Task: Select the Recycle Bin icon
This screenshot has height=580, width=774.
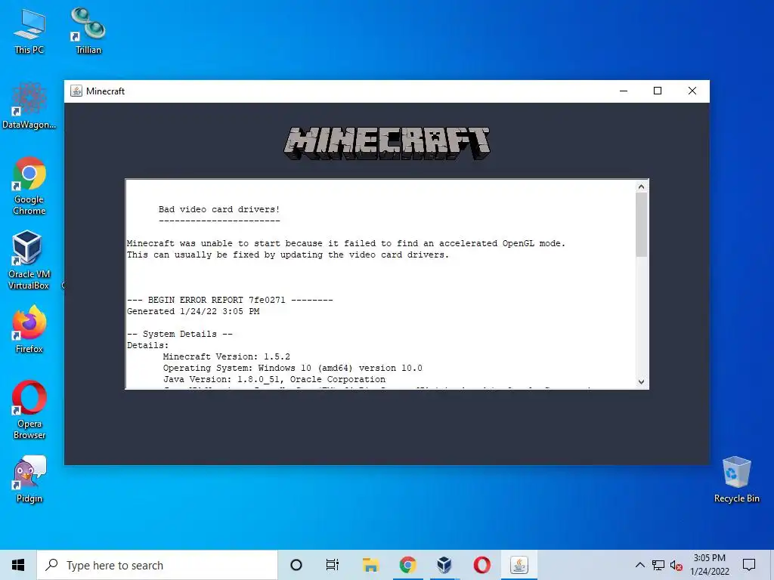Action: point(736,480)
